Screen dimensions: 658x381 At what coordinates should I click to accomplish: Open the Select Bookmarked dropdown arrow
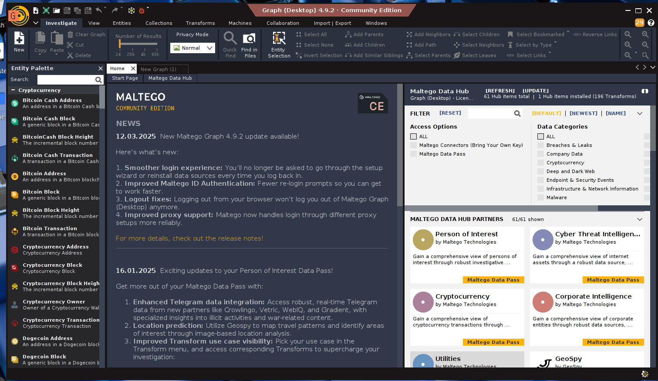click(x=568, y=32)
